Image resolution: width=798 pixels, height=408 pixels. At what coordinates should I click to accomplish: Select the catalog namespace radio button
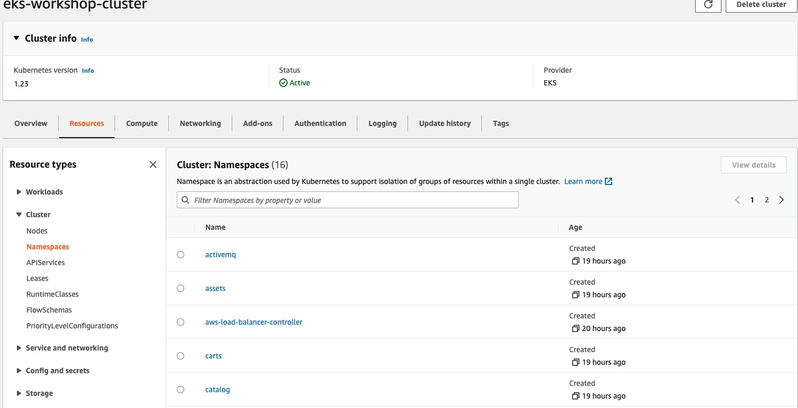[x=180, y=390]
